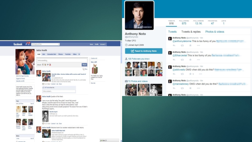Screen dimensions: 252x142
Task: Select the Wall tab on Facebook
Action: point(39,54)
